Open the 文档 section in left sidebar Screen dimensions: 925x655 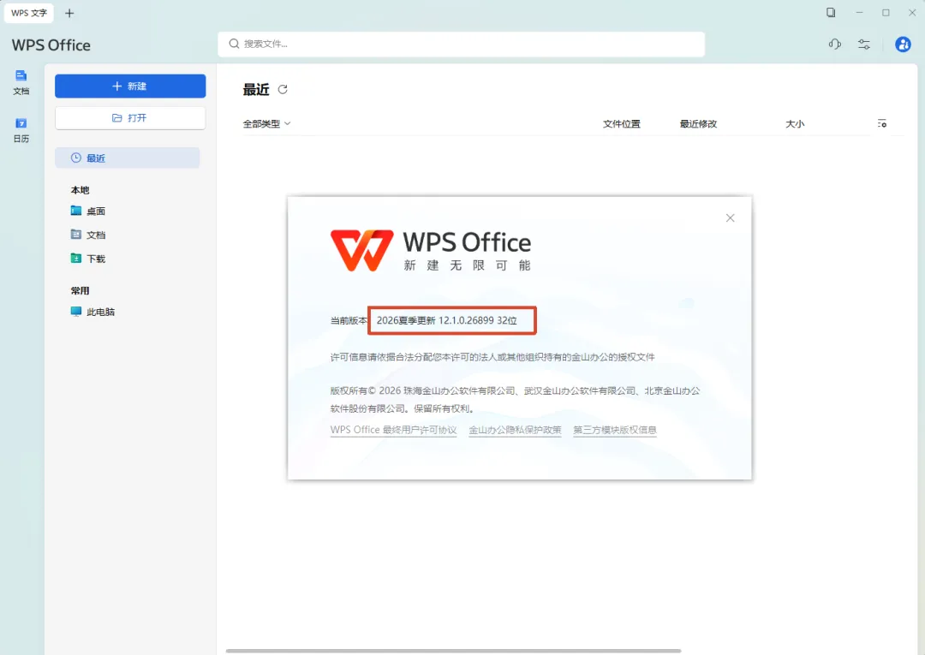click(21, 82)
